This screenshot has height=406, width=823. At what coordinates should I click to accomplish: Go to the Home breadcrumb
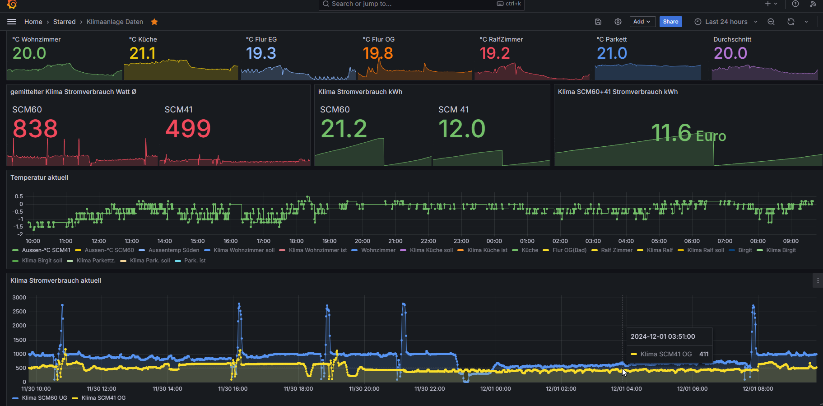(x=33, y=22)
